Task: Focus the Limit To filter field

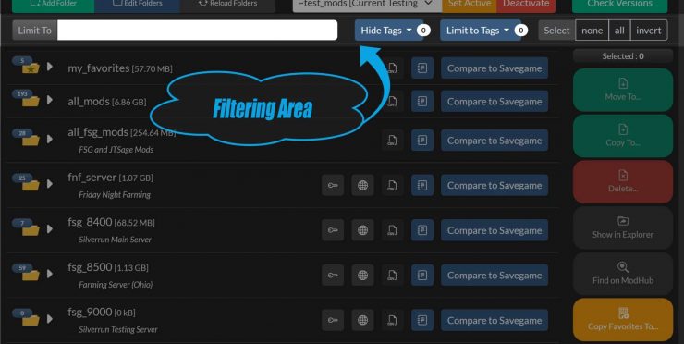Action: (197, 31)
